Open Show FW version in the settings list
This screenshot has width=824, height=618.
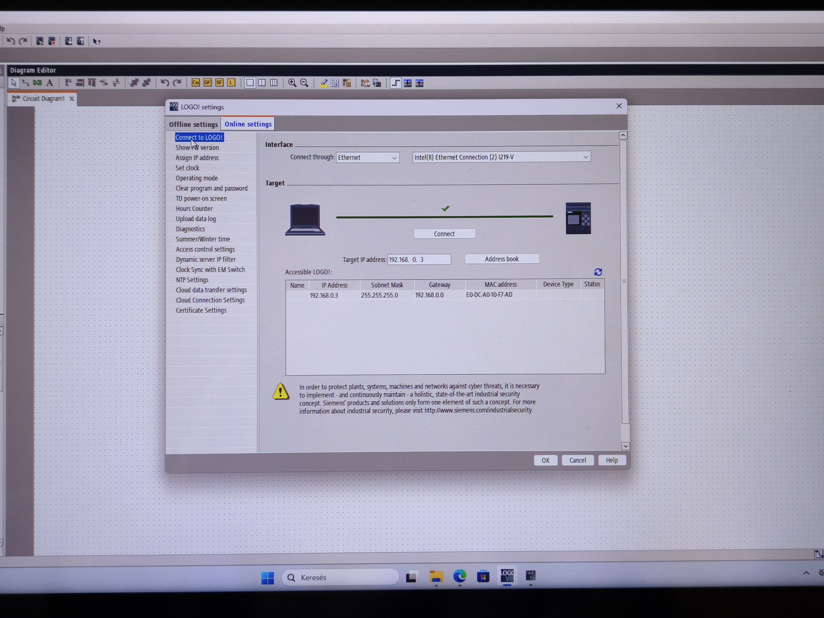coord(197,148)
